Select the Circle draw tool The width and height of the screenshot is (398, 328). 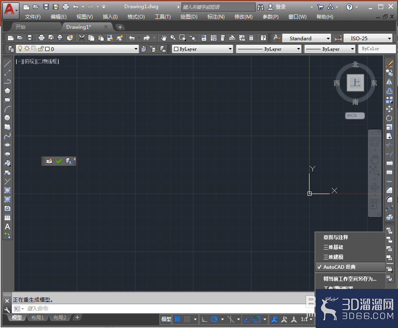7,118
